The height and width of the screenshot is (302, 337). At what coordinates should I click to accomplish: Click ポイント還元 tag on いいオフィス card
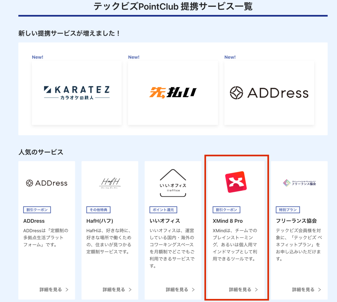[163, 210]
